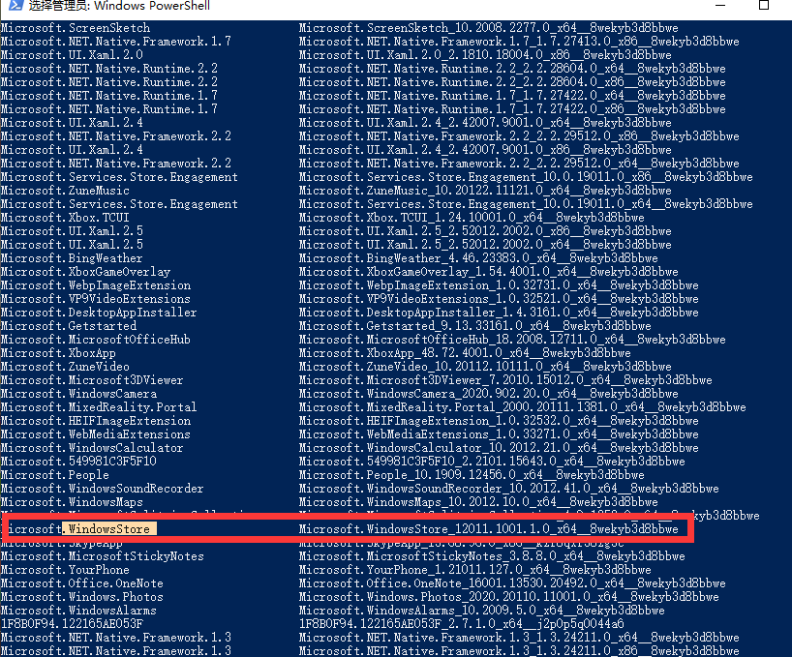The width and height of the screenshot is (792, 657).
Task: Click package Microsoft.NET.Native.Framework.1.7_1.7.27413.0_x86__8wekyb3d8bbwe
Action: 519,42
